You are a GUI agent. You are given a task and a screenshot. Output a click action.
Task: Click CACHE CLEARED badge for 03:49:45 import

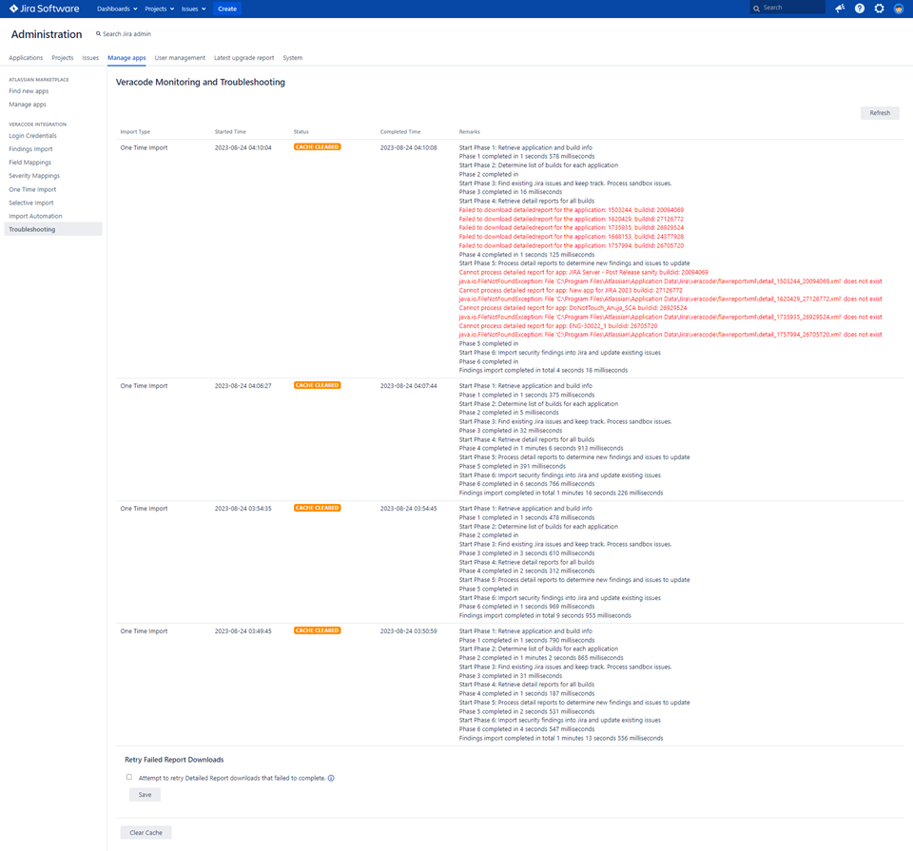click(x=318, y=630)
